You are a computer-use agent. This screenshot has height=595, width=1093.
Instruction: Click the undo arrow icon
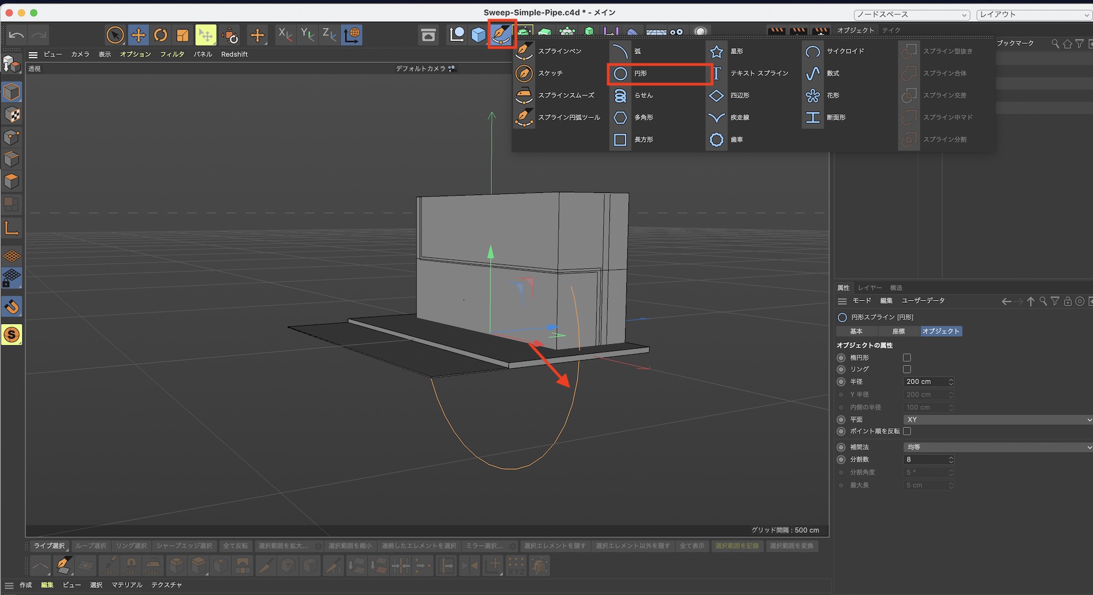[16, 36]
